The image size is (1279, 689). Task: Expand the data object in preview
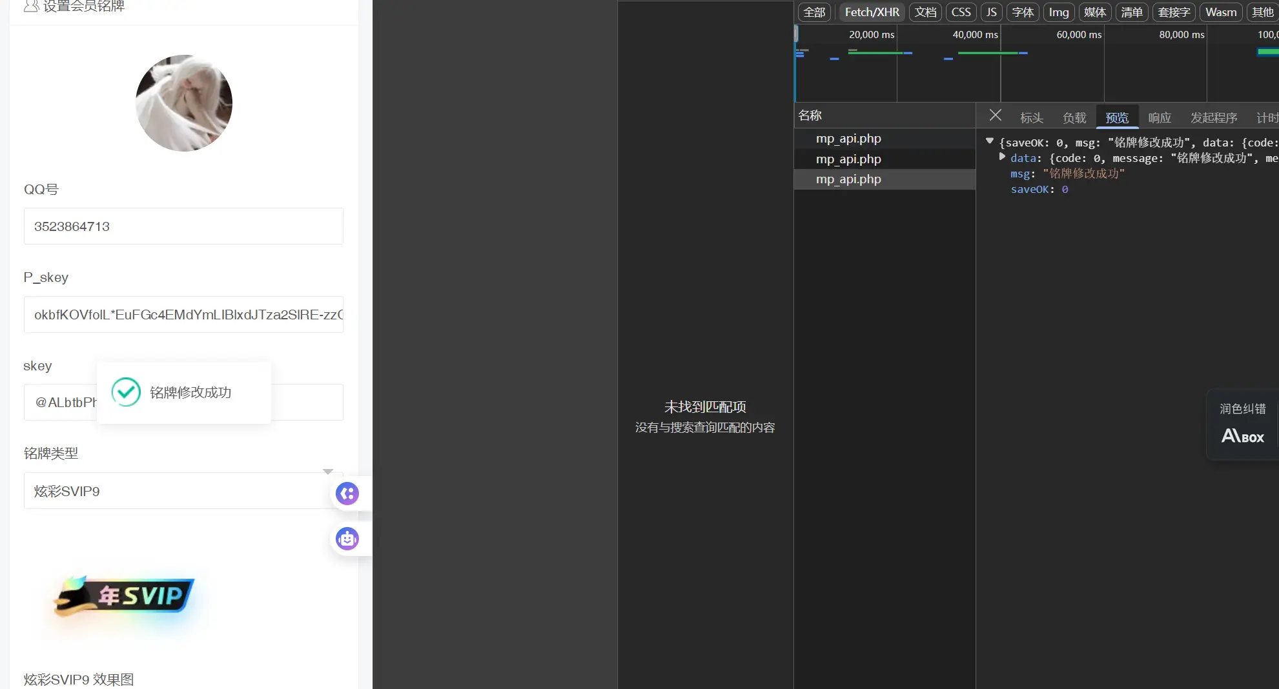tap(1002, 157)
